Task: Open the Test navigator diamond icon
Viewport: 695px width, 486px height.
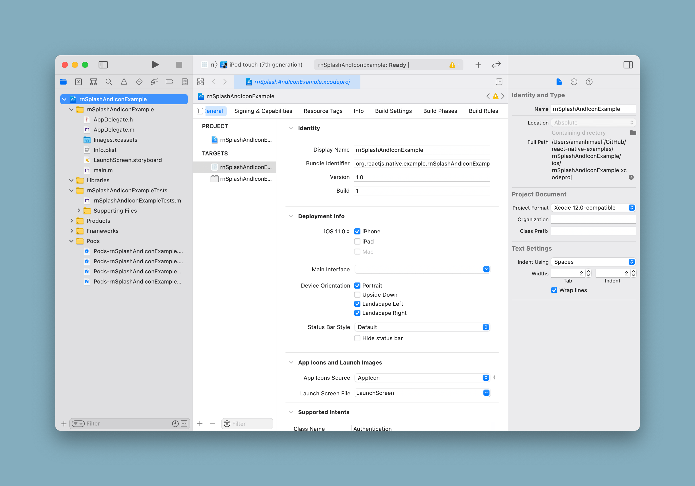Action: click(x=139, y=82)
